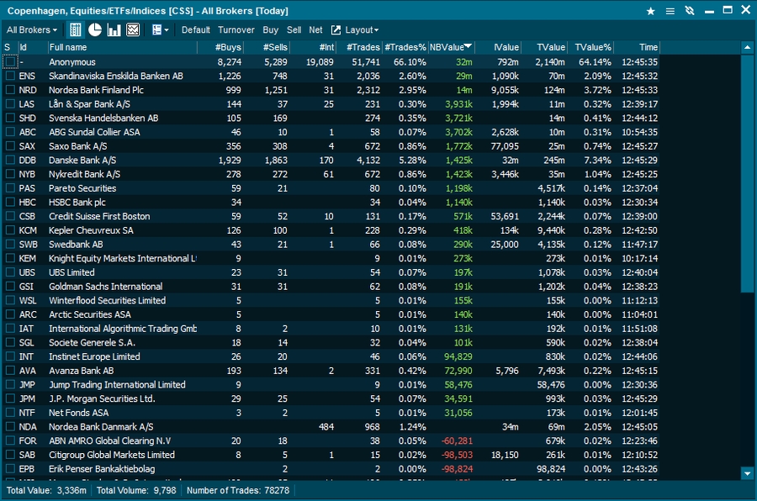Open the hamburger menu in title bar

pyautogui.click(x=670, y=11)
